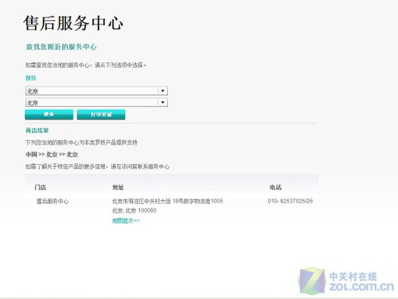Click the 门店 column header
398x299 pixels.
(41, 187)
